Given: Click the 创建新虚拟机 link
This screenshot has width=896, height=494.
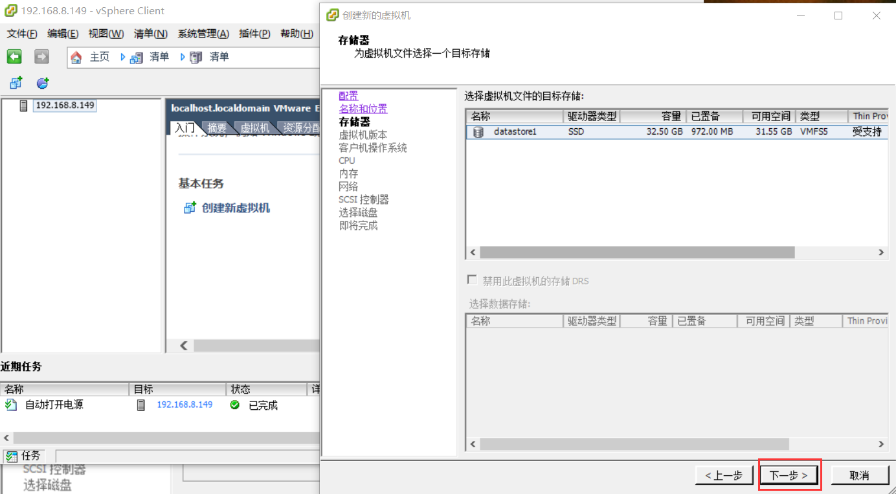Looking at the screenshot, I should (x=236, y=208).
